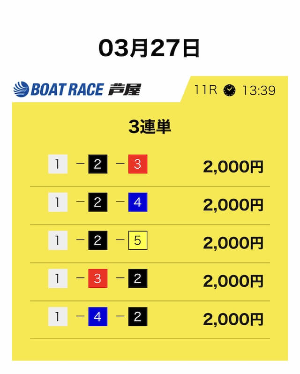Click the 芦屋 venue name
The height and width of the screenshot is (374, 300).
[124, 89]
